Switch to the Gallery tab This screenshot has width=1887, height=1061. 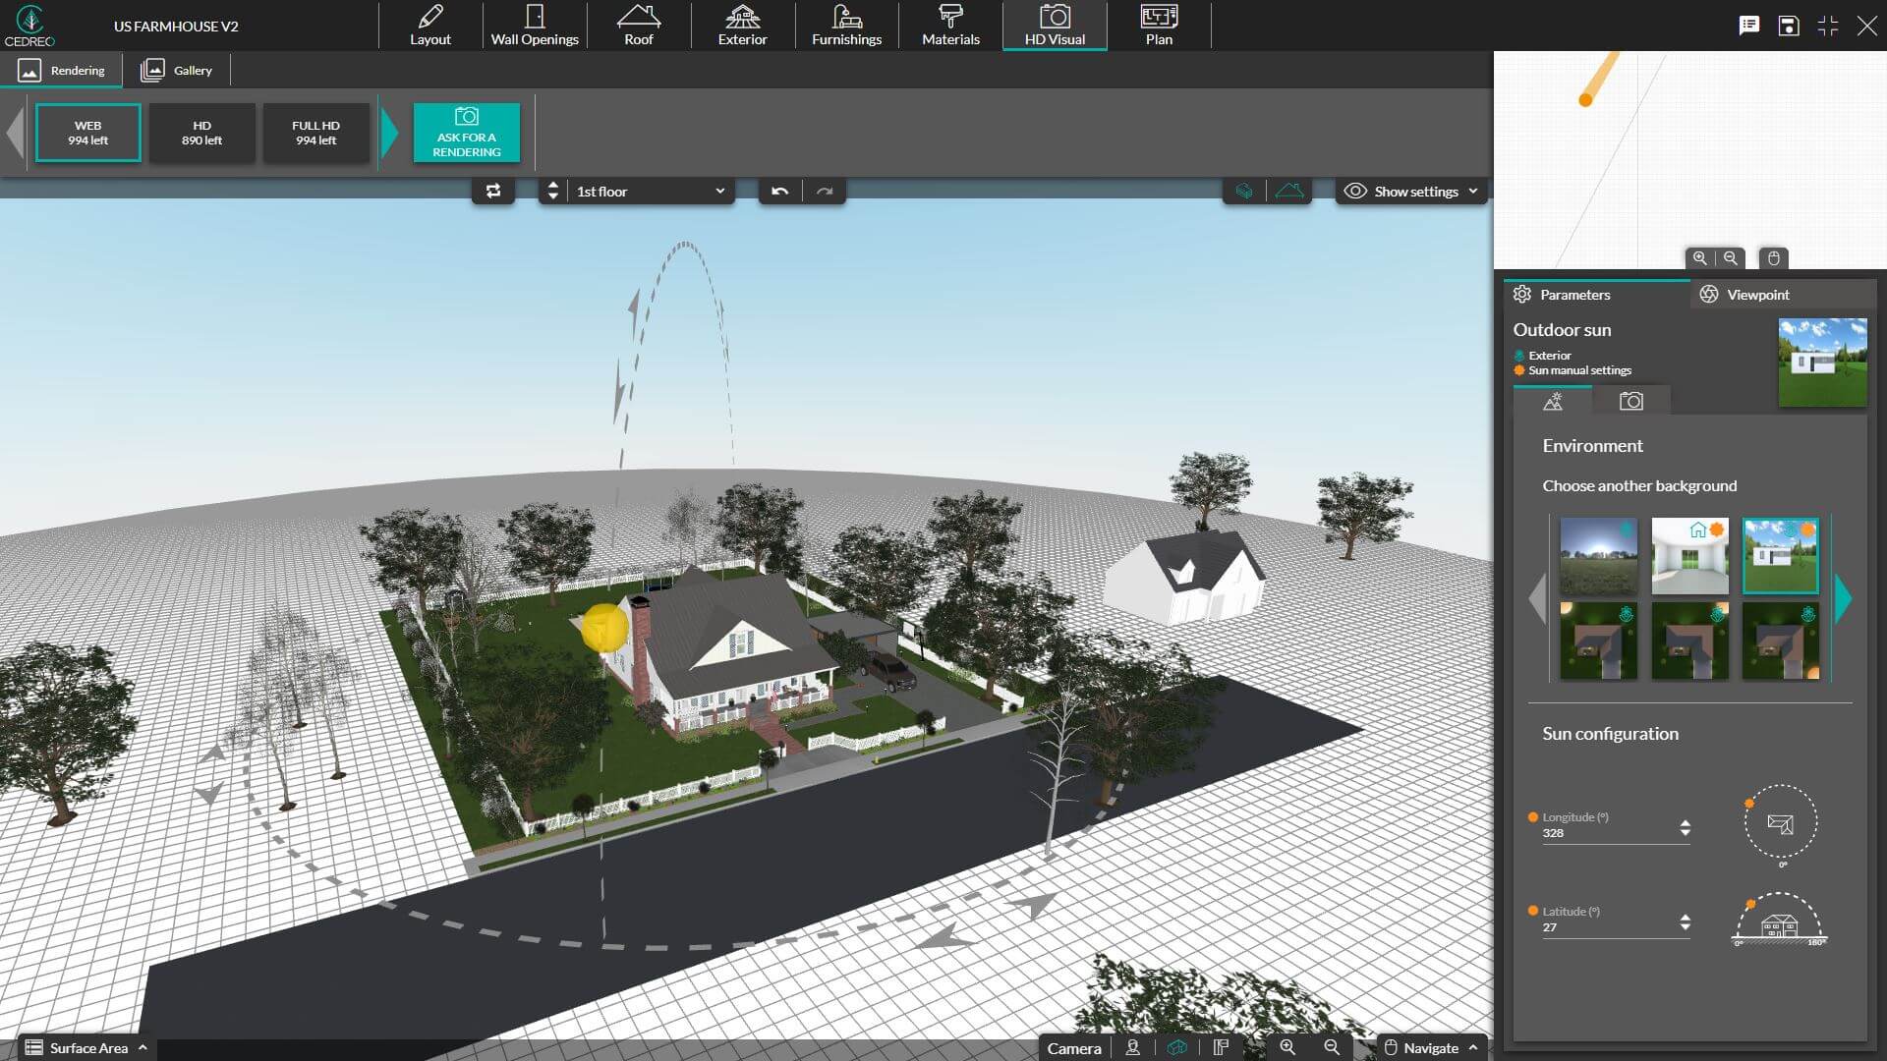[x=180, y=69]
